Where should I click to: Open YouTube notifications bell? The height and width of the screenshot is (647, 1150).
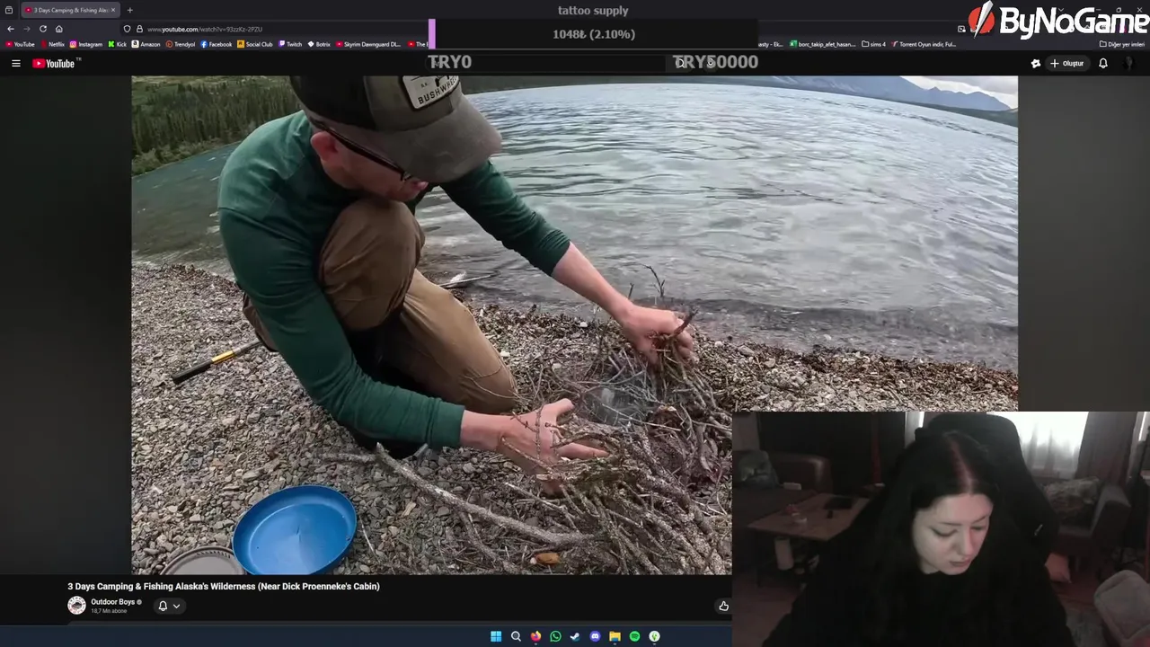pos(1103,64)
